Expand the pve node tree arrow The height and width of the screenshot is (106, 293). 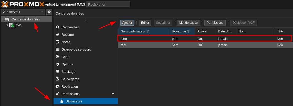[x=7, y=25]
